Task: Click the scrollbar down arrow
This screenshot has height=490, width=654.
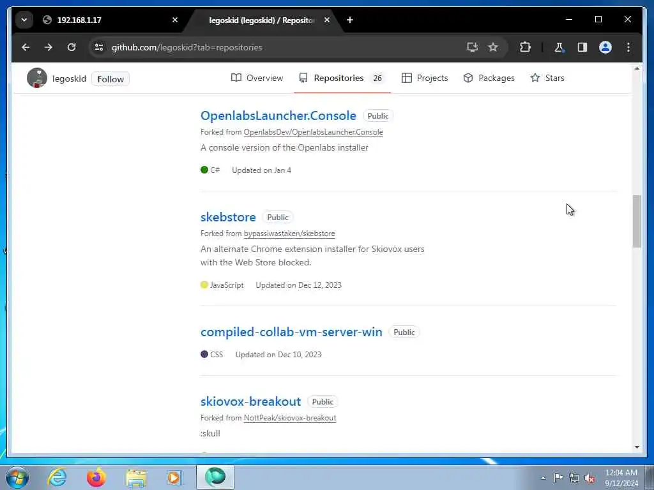Action: coord(637,447)
